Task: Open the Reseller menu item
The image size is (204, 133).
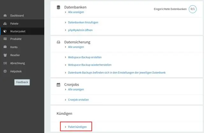Action: [22, 55]
